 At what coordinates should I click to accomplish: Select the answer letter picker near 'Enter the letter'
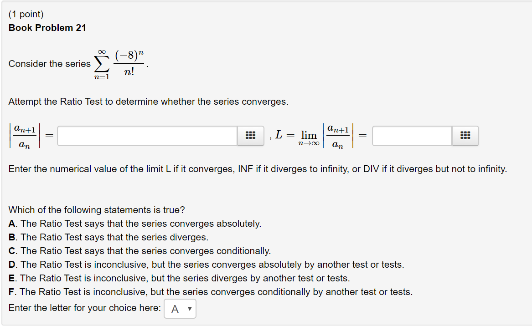[180, 308]
